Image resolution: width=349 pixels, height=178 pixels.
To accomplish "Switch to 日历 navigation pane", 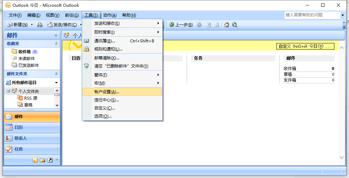I will tap(32, 127).
